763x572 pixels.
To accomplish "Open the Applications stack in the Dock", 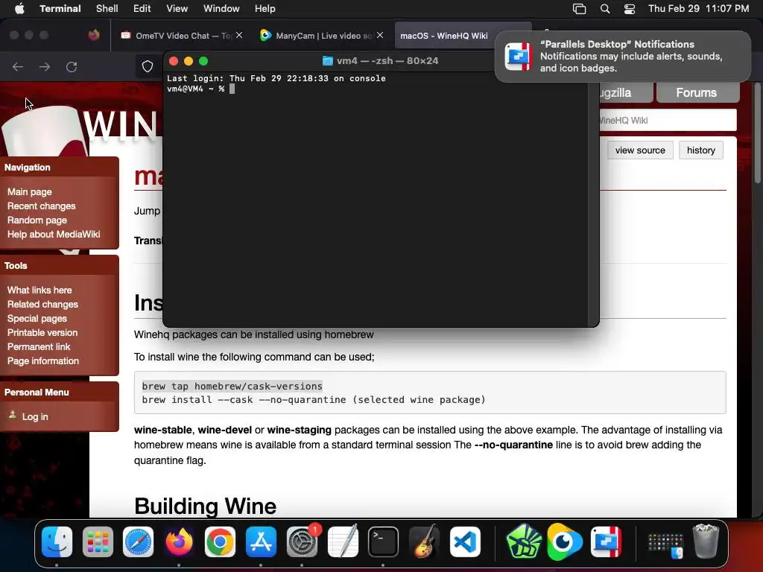I will [665, 544].
